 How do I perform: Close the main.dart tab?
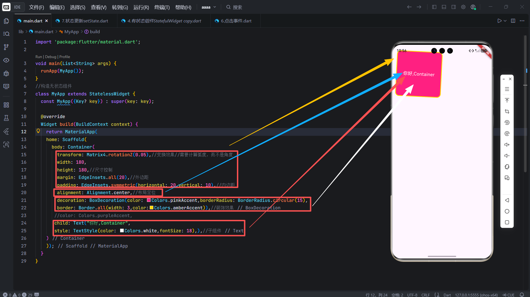pyautogui.click(x=46, y=21)
